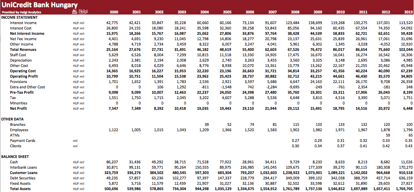Click Fixed Assets value 32,136
The height and width of the screenshot is (192, 414).
coord(248,183)
